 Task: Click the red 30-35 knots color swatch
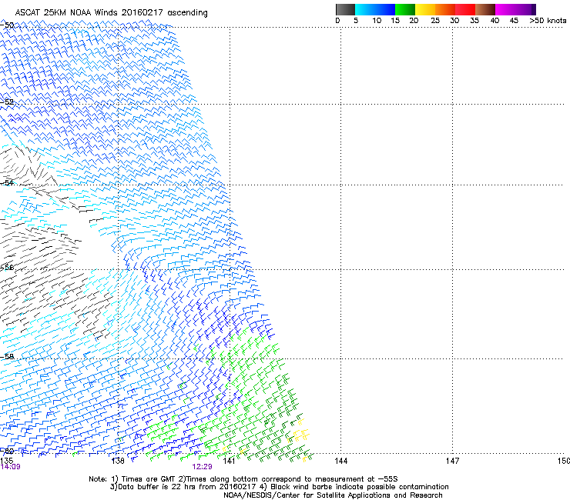pyautogui.click(x=465, y=9)
